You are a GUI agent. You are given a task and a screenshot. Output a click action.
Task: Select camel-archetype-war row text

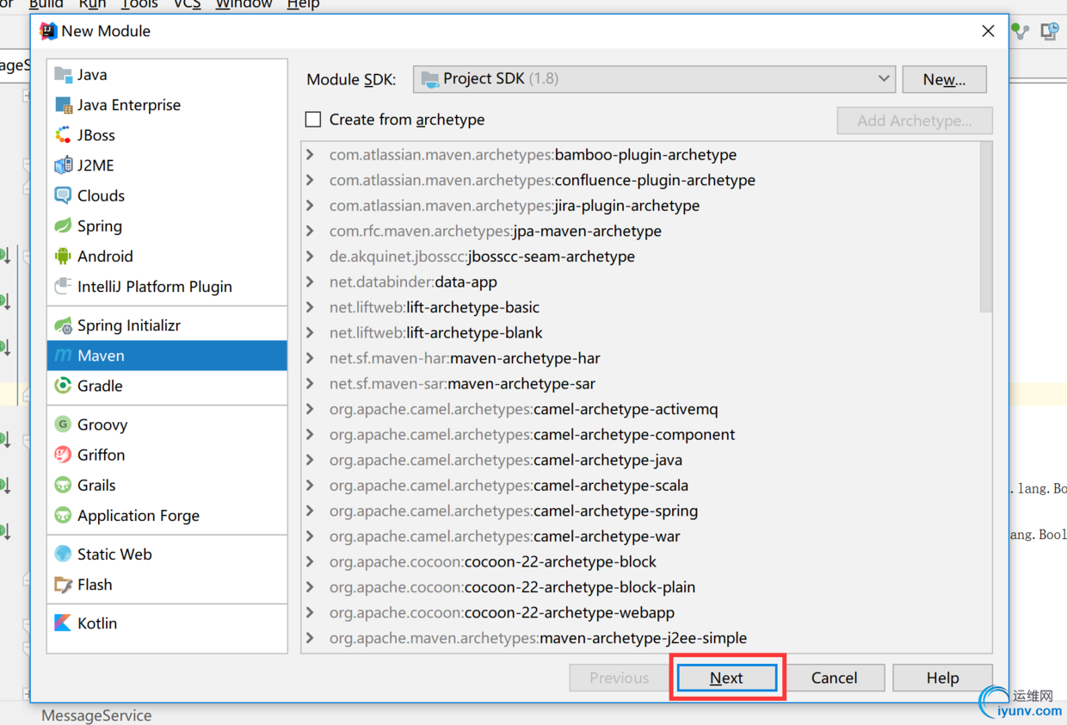click(505, 536)
